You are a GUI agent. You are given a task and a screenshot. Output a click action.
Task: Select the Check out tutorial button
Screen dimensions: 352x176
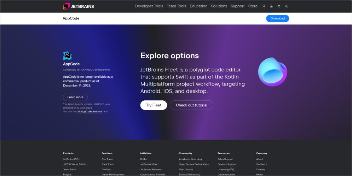(x=191, y=105)
